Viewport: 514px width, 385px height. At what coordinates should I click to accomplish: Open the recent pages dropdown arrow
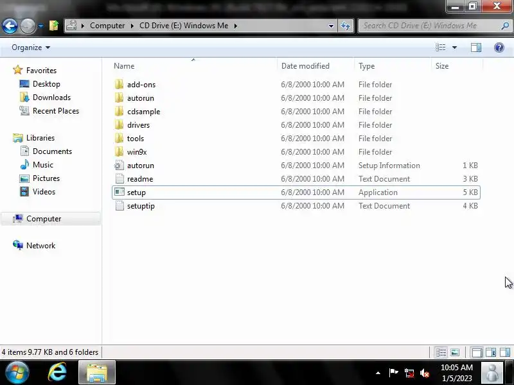click(x=40, y=26)
